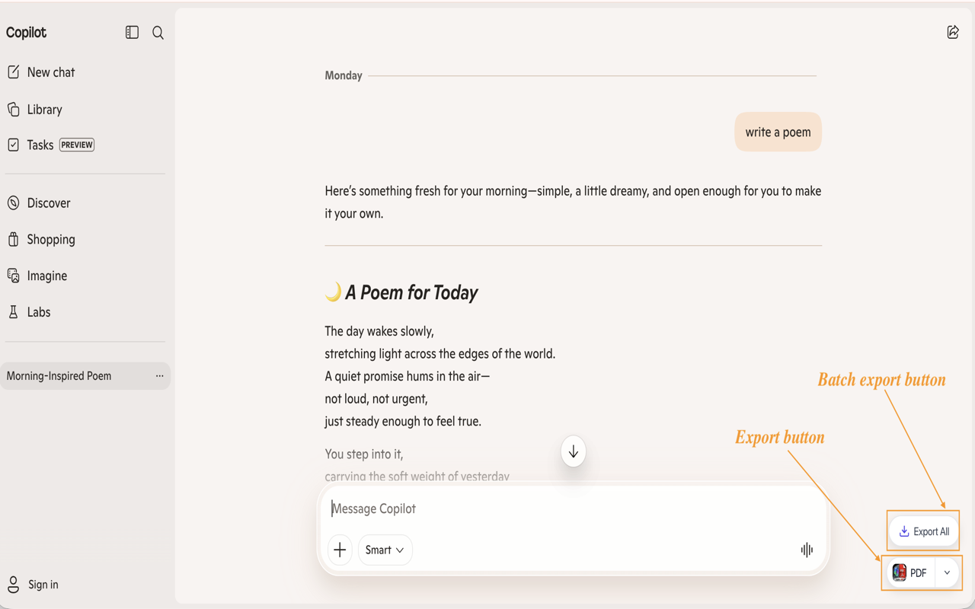Click the 'A Poem for Today' heading
Screen dimensions: 975x609
[x=411, y=292]
